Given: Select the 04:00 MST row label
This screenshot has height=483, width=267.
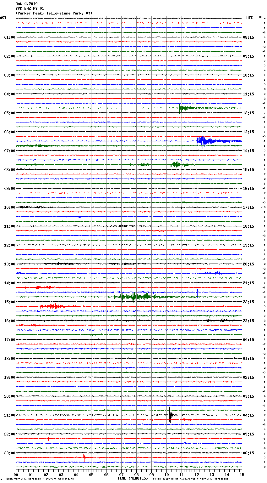Looking at the screenshot, I should click(10, 94).
